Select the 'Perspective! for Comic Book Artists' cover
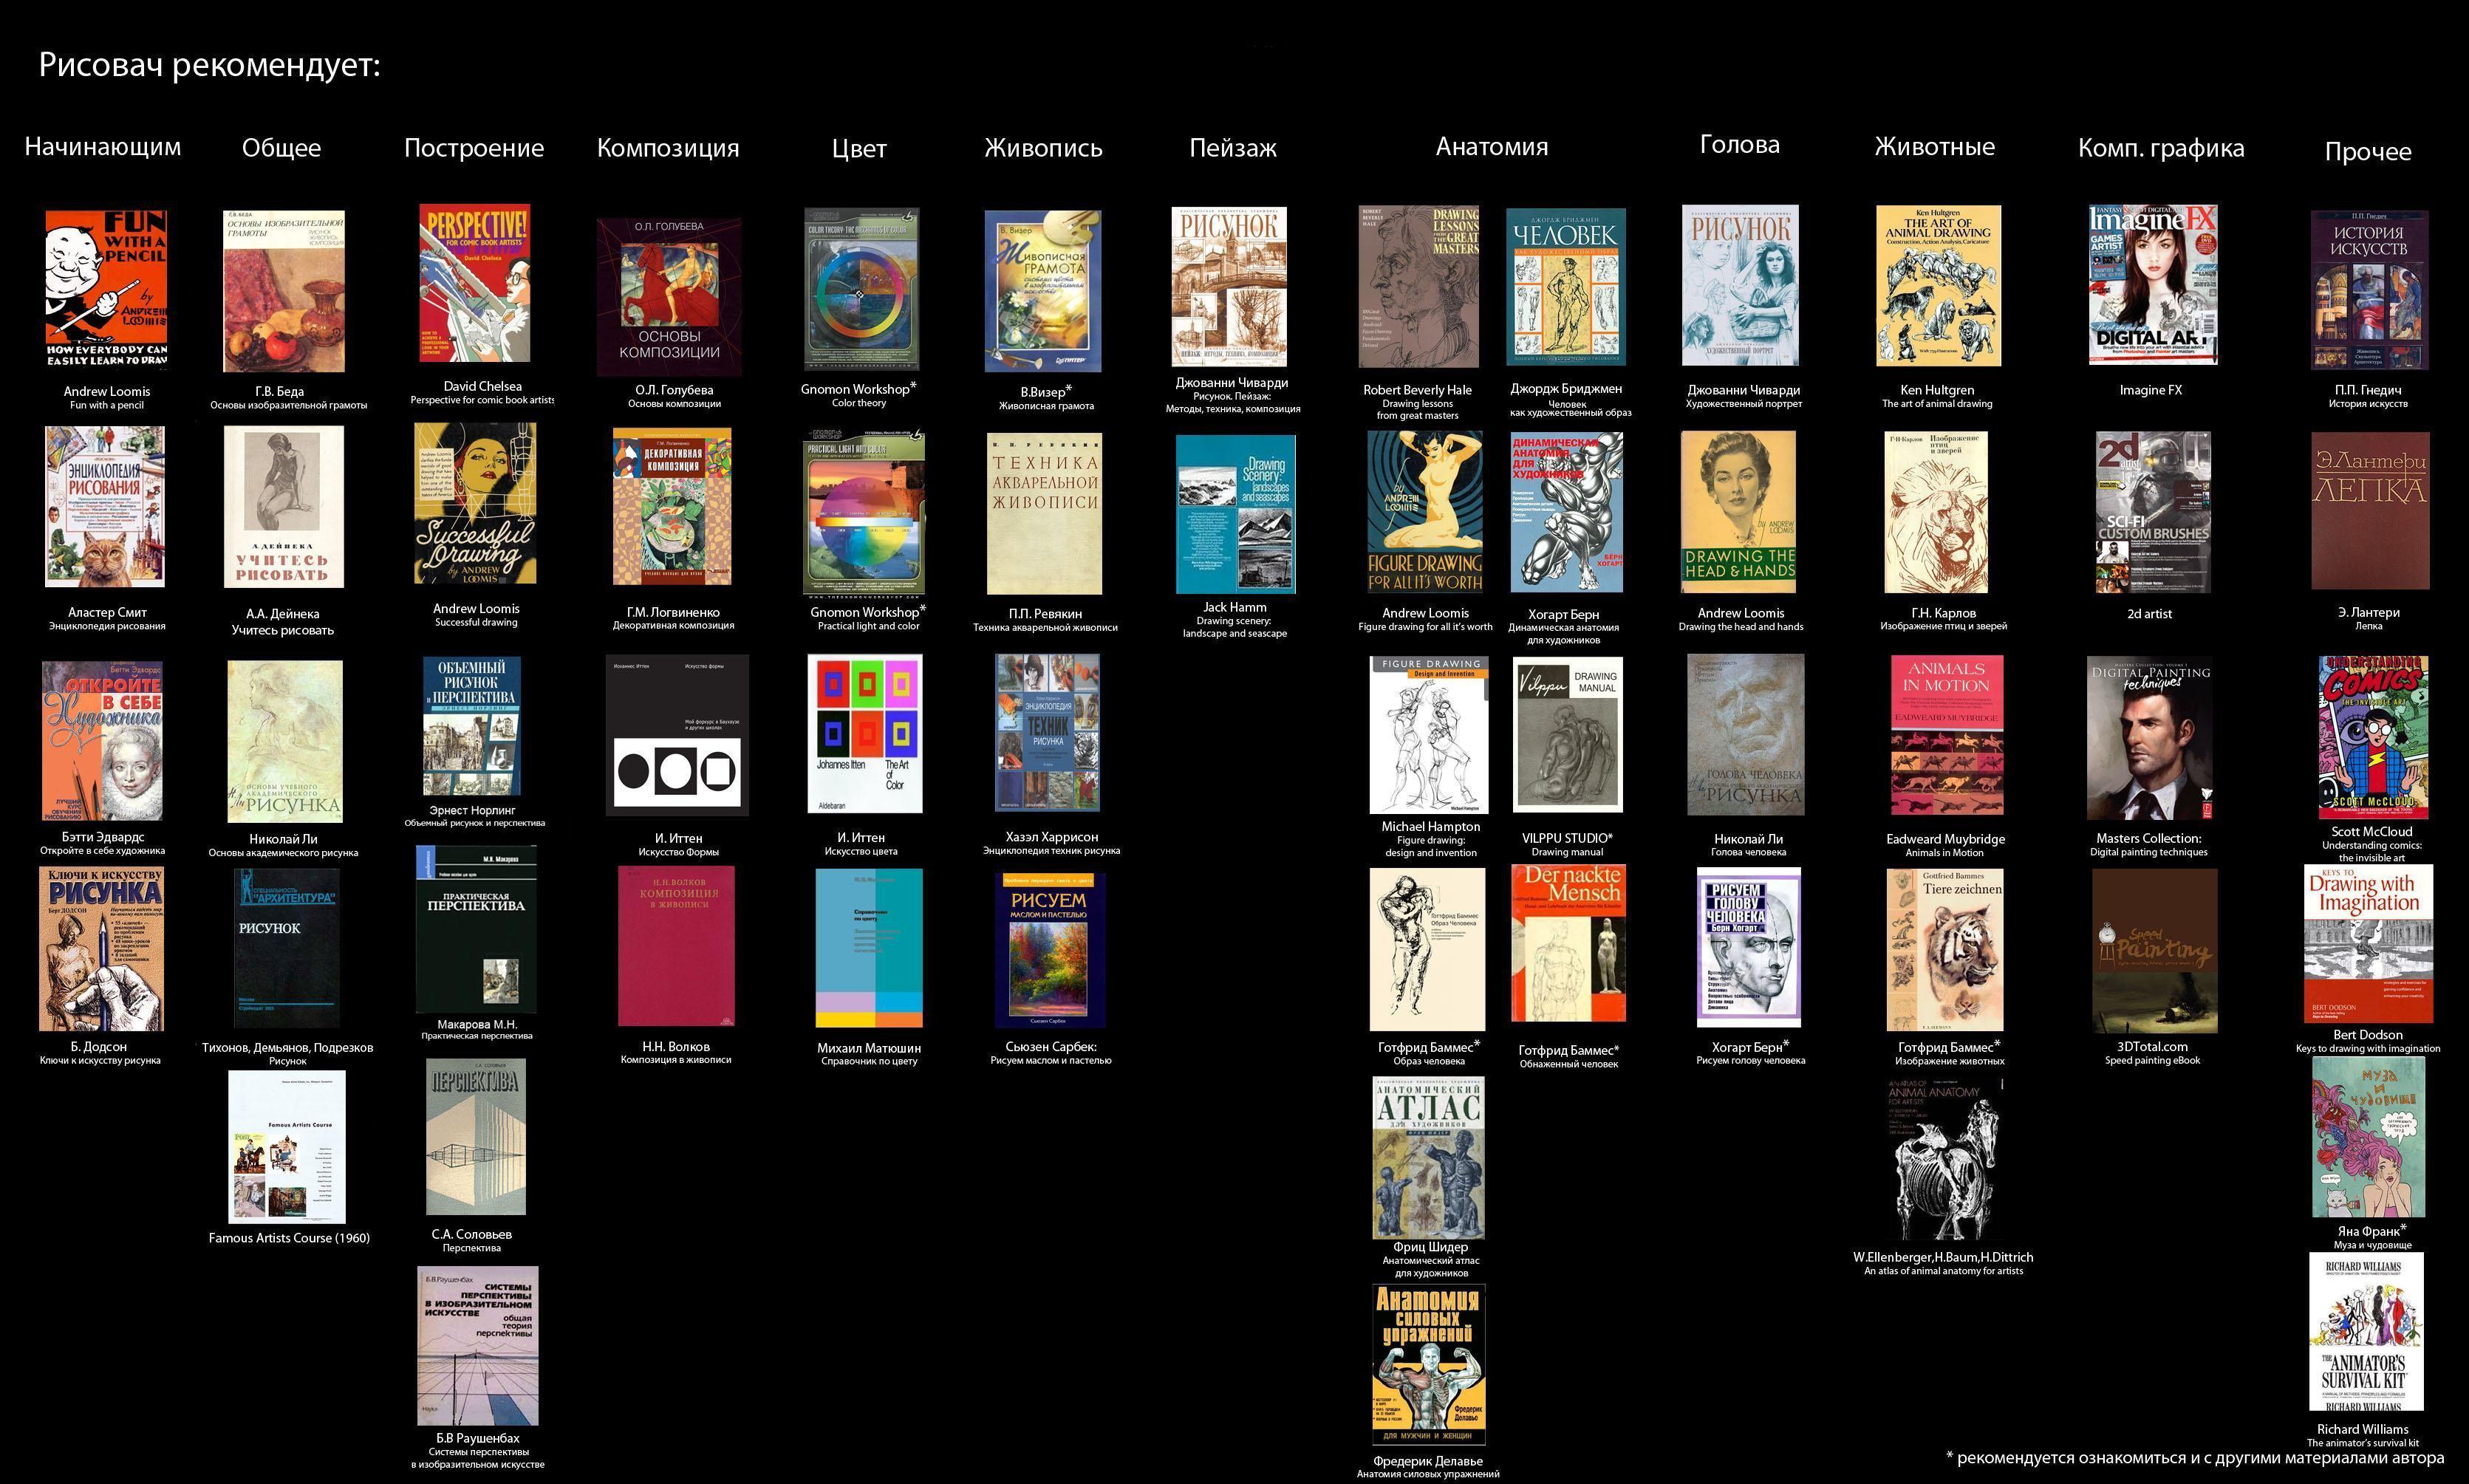Image resolution: width=2469 pixels, height=1484 pixels. pyautogui.click(x=474, y=284)
